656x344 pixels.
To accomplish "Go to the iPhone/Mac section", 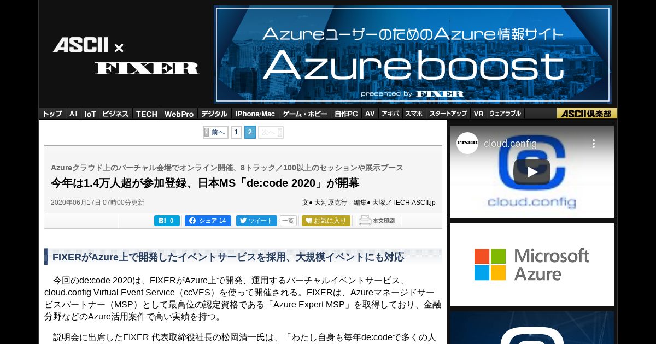I will point(255,114).
